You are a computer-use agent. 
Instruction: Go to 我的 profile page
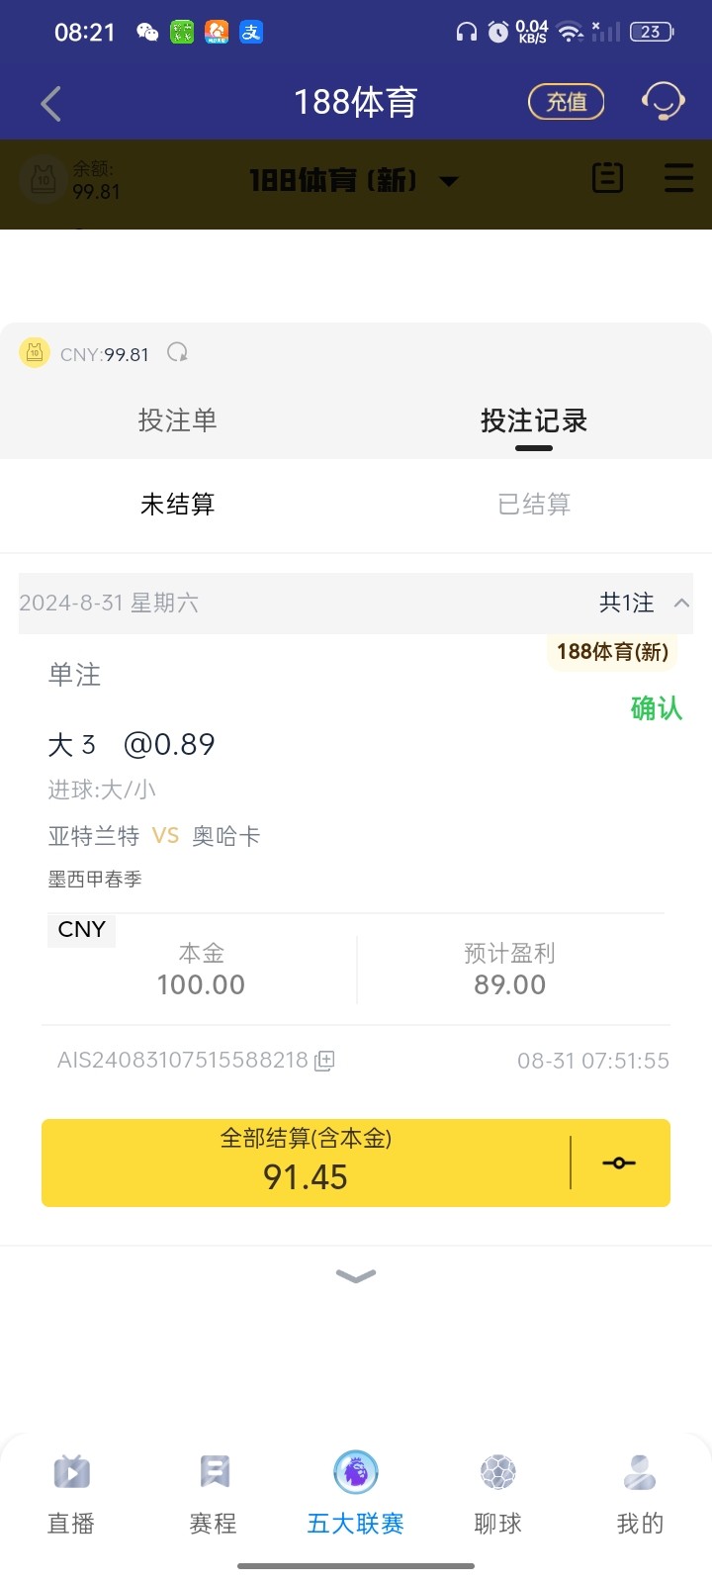640,1494
